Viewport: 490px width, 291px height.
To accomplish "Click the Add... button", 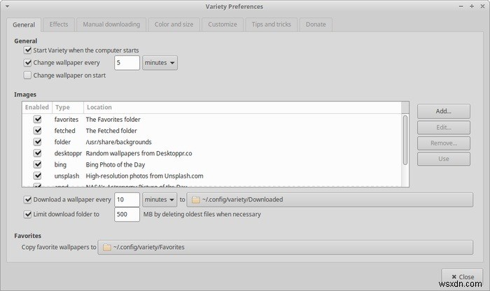I will click(x=443, y=111).
